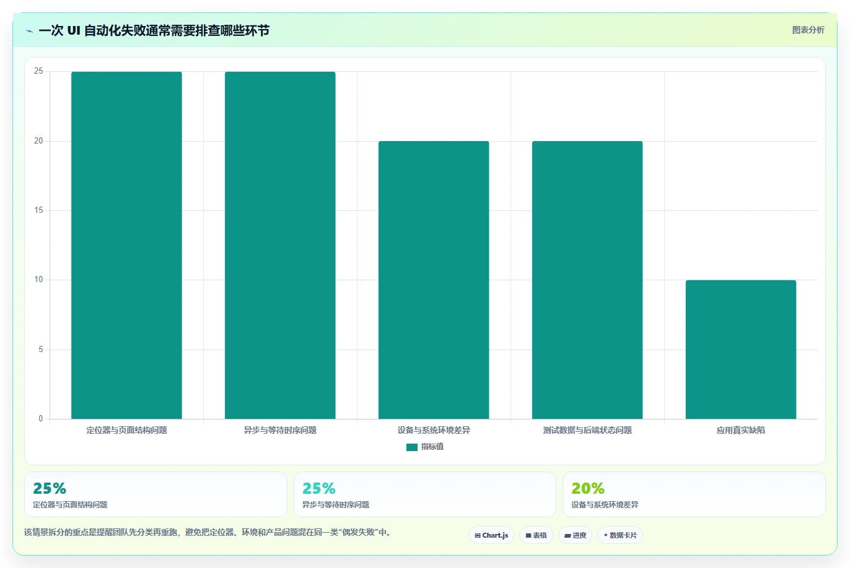Viewport: 850px width, 568px height.
Task: Open the 20% 设备与系统环境差异 card
Action: pyautogui.click(x=694, y=494)
